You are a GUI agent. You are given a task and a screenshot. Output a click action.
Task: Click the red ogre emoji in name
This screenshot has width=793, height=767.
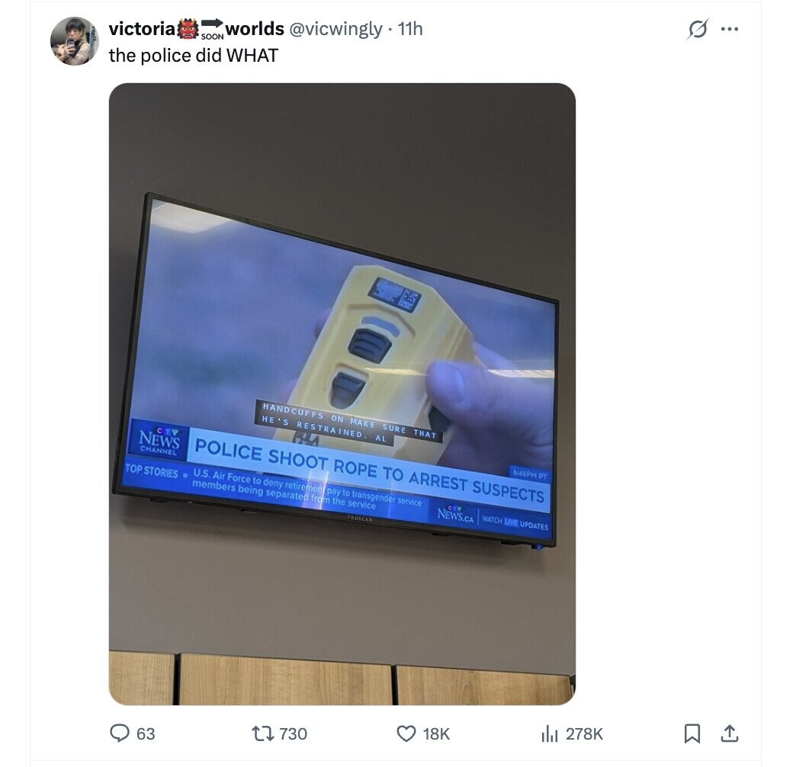tap(188, 29)
